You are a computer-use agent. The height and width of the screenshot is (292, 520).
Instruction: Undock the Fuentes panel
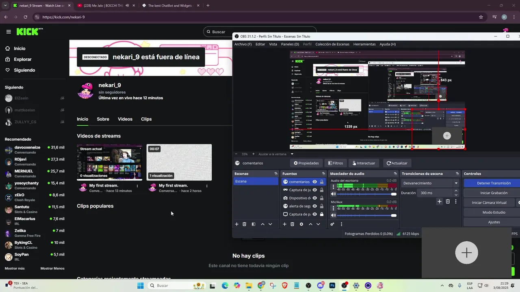click(324, 174)
